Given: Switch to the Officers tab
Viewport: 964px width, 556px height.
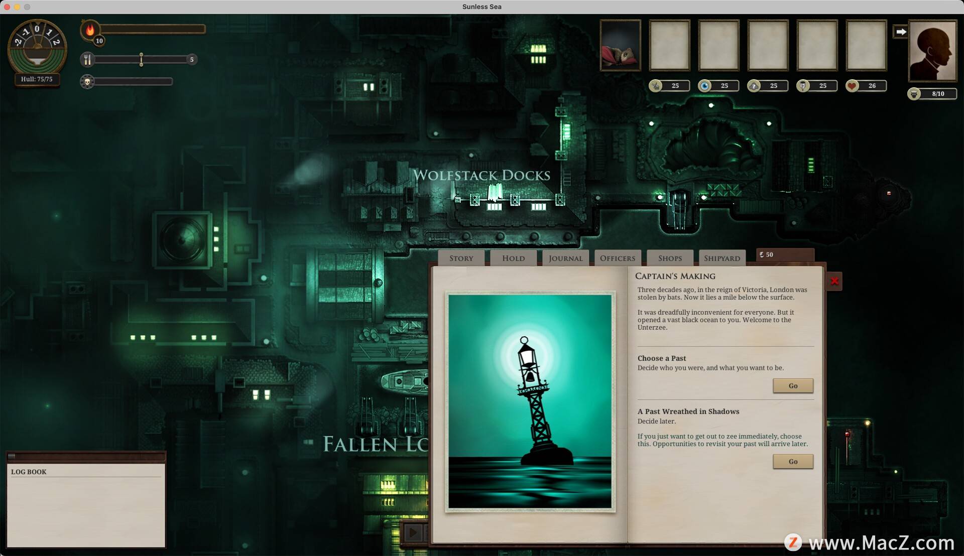Looking at the screenshot, I should (618, 258).
